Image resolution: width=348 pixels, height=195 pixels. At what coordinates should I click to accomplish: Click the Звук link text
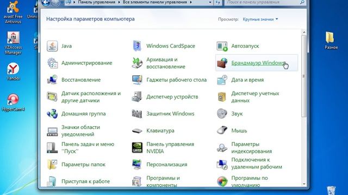point(237,114)
